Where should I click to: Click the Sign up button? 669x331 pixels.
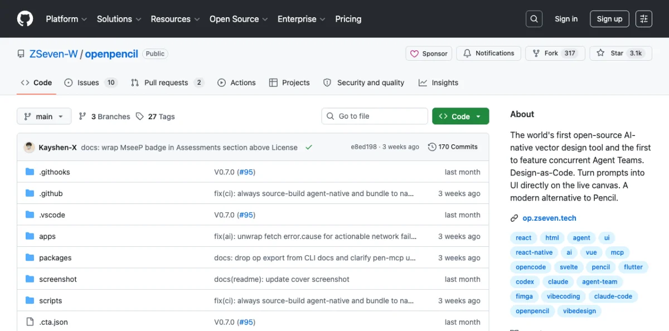click(609, 19)
